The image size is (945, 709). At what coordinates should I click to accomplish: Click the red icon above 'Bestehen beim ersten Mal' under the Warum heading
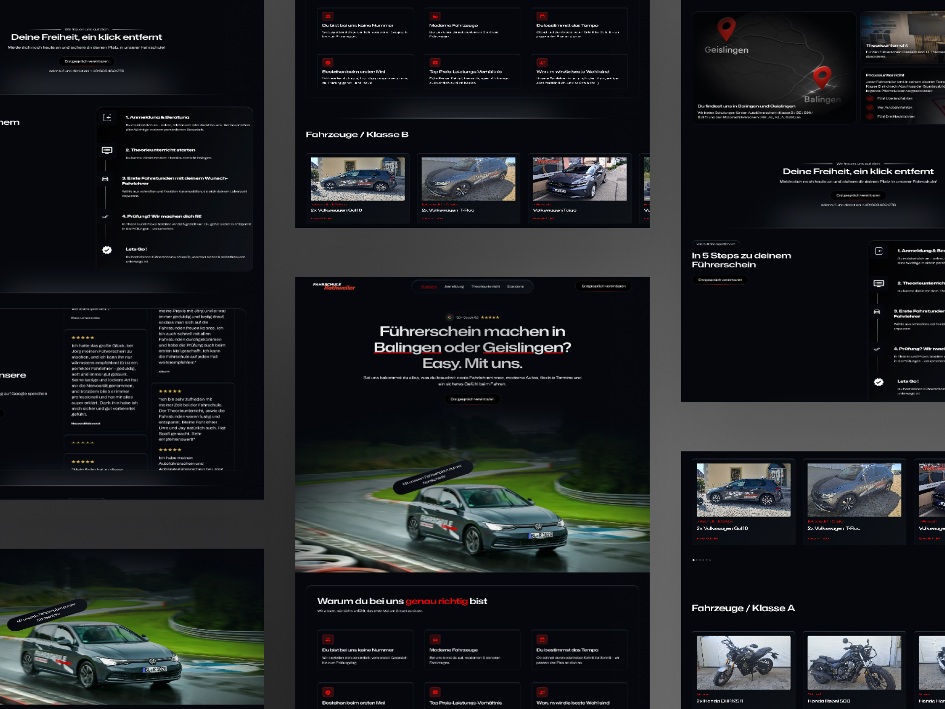click(x=328, y=692)
